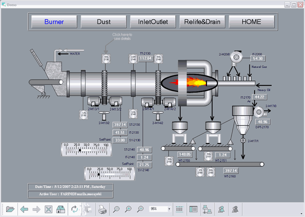Open the Dust screen tab

pyautogui.click(x=104, y=22)
